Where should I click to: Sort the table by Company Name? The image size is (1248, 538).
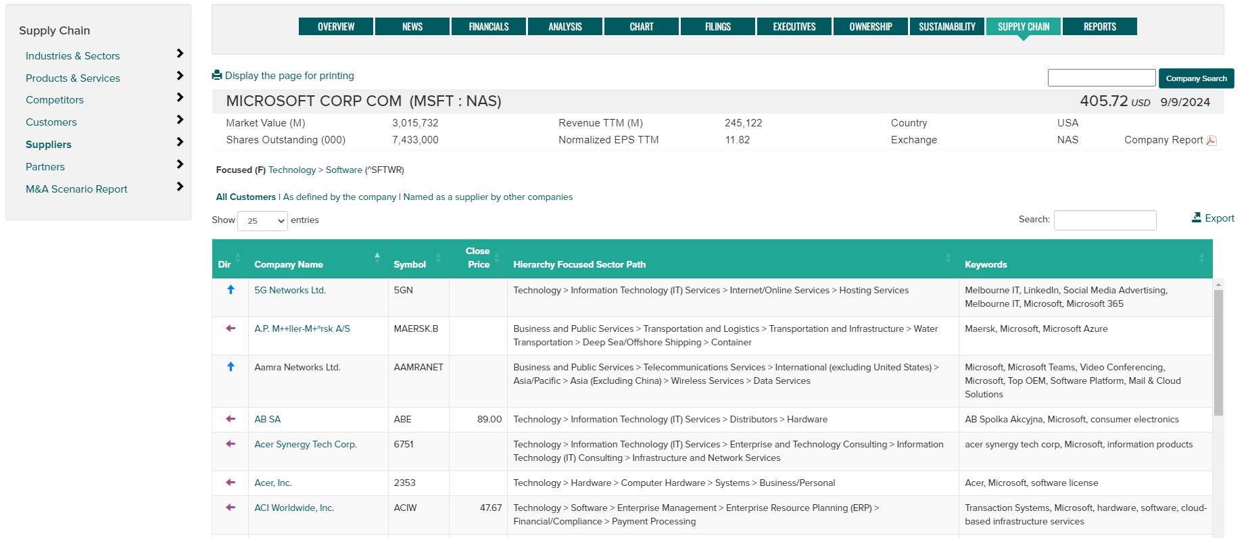click(x=377, y=258)
